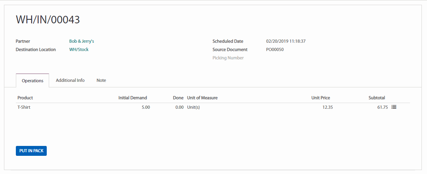Open the Note tab
Image resolution: width=427 pixels, height=174 pixels.
(x=101, y=80)
